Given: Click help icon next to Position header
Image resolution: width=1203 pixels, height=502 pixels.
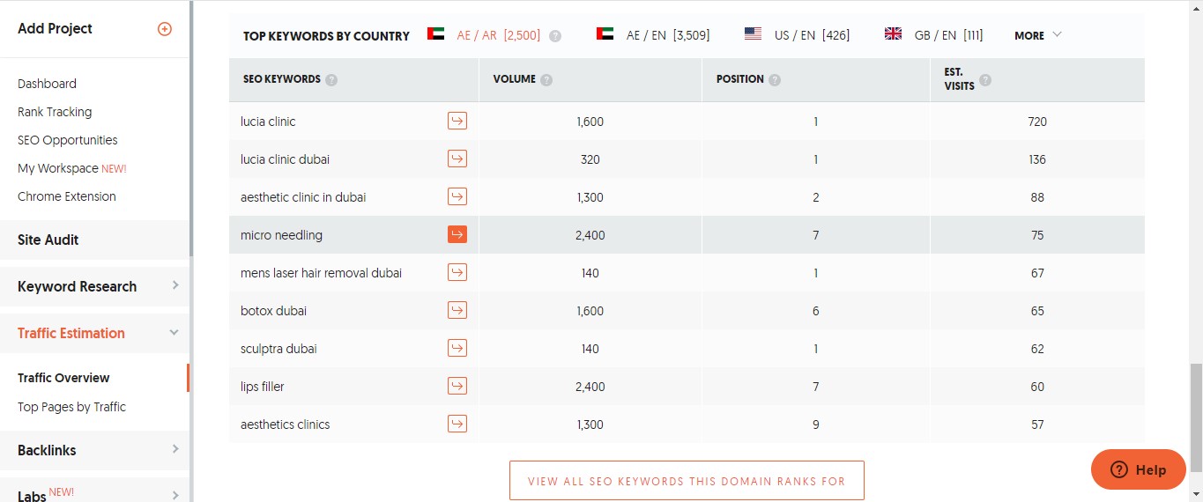Looking at the screenshot, I should pyautogui.click(x=775, y=80).
